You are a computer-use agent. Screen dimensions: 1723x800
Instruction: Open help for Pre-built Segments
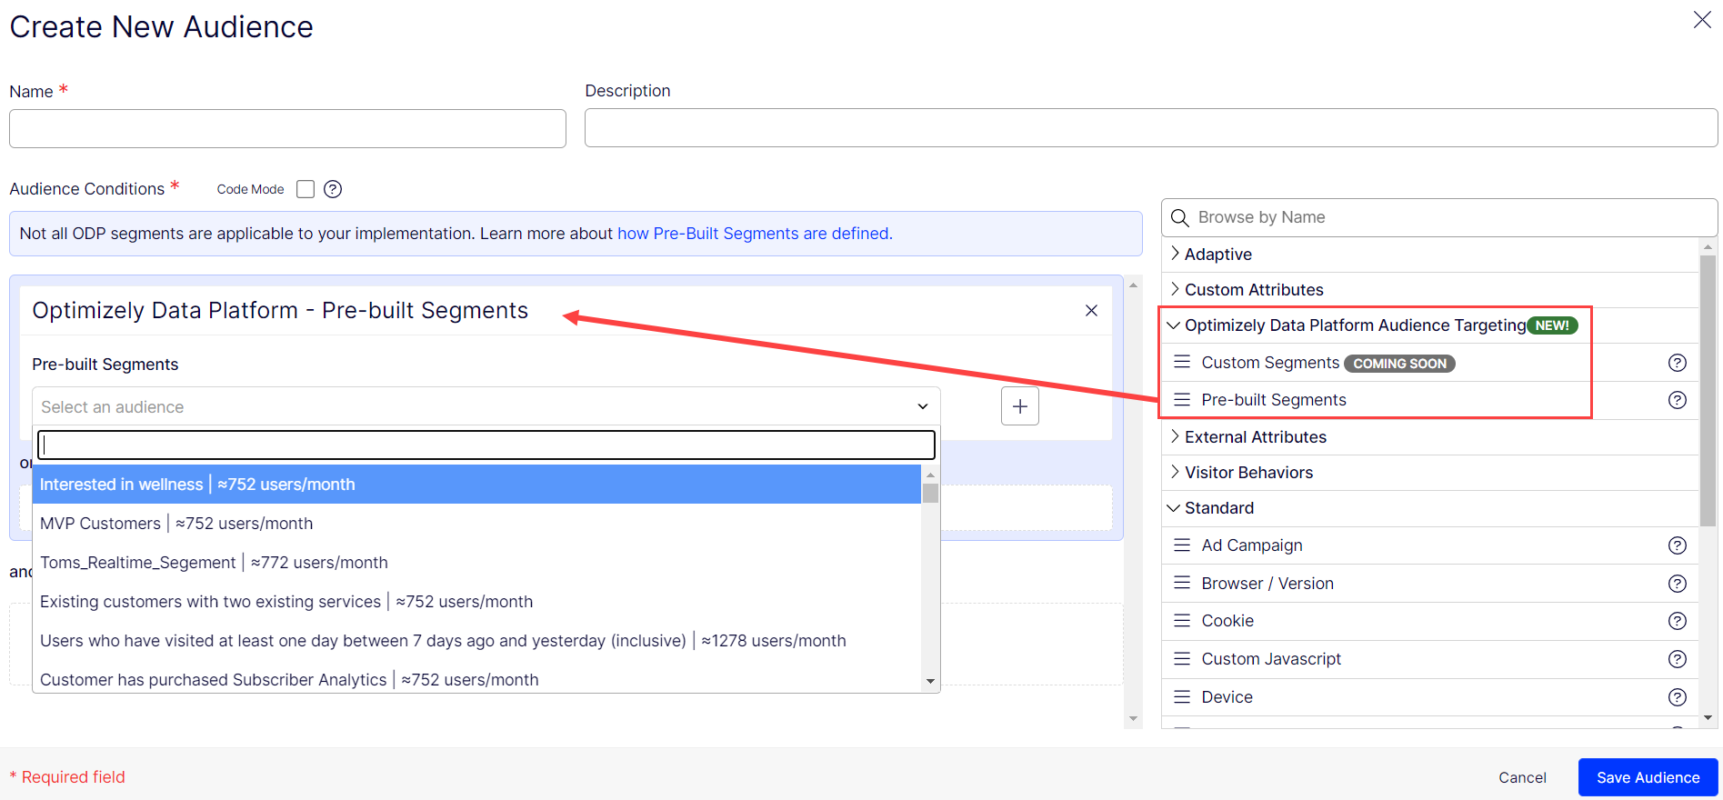(x=1677, y=400)
